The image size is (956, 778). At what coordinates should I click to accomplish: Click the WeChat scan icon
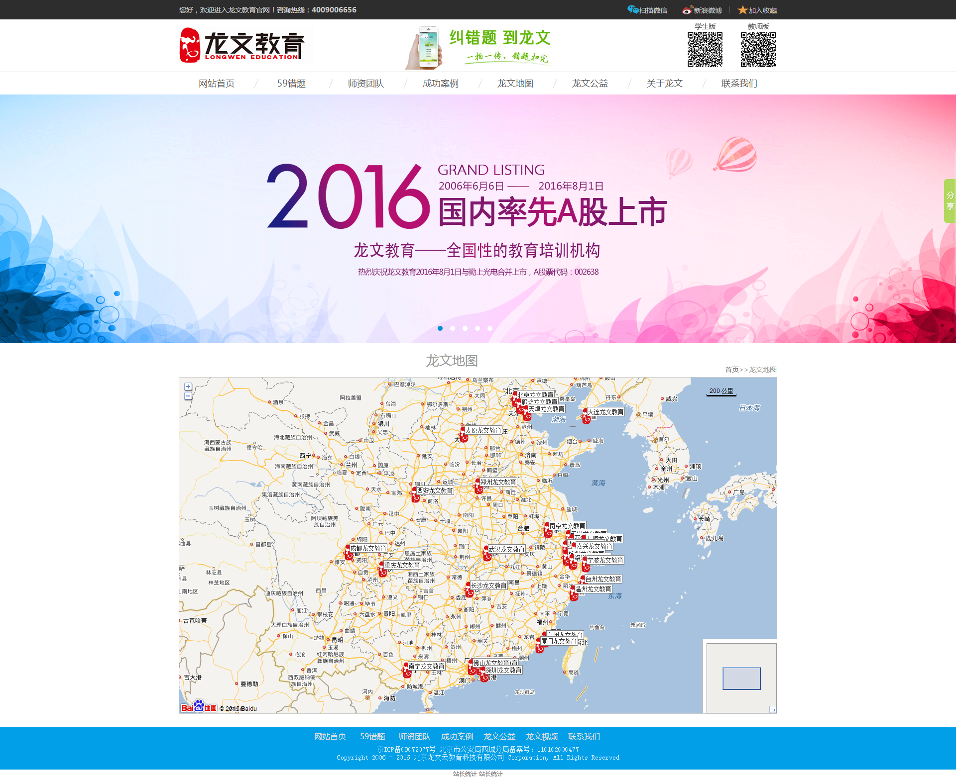point(633,9)
